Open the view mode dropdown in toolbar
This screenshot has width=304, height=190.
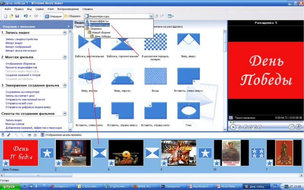pyautogui.click(x=171, y=16)
